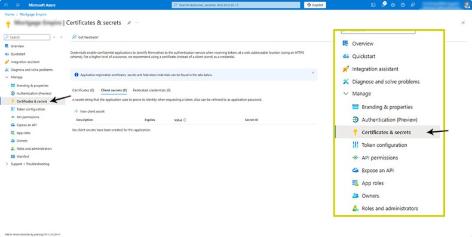Pin the Certificates & secrets page with the pin icon
This screenshot has width=472, height=237.
(129, 23)
